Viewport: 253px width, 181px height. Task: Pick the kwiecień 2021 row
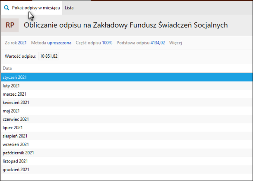127,103
